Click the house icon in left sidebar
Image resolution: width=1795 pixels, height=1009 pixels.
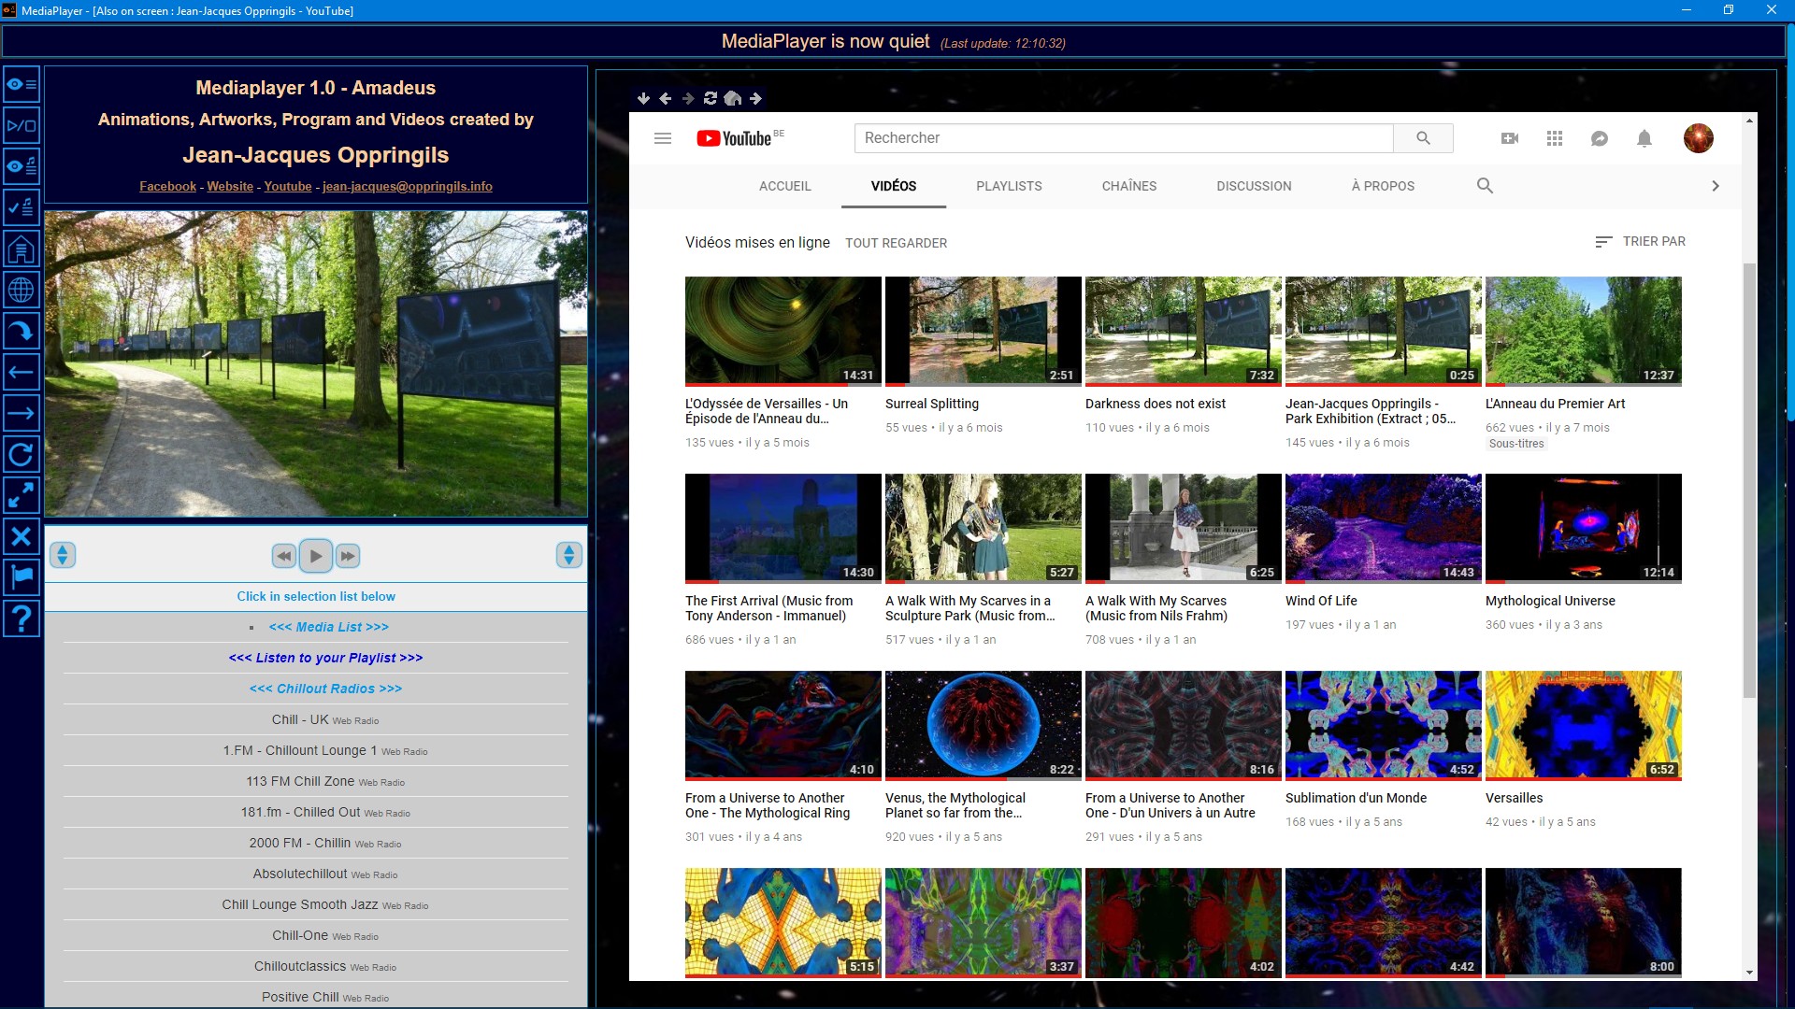21,249
